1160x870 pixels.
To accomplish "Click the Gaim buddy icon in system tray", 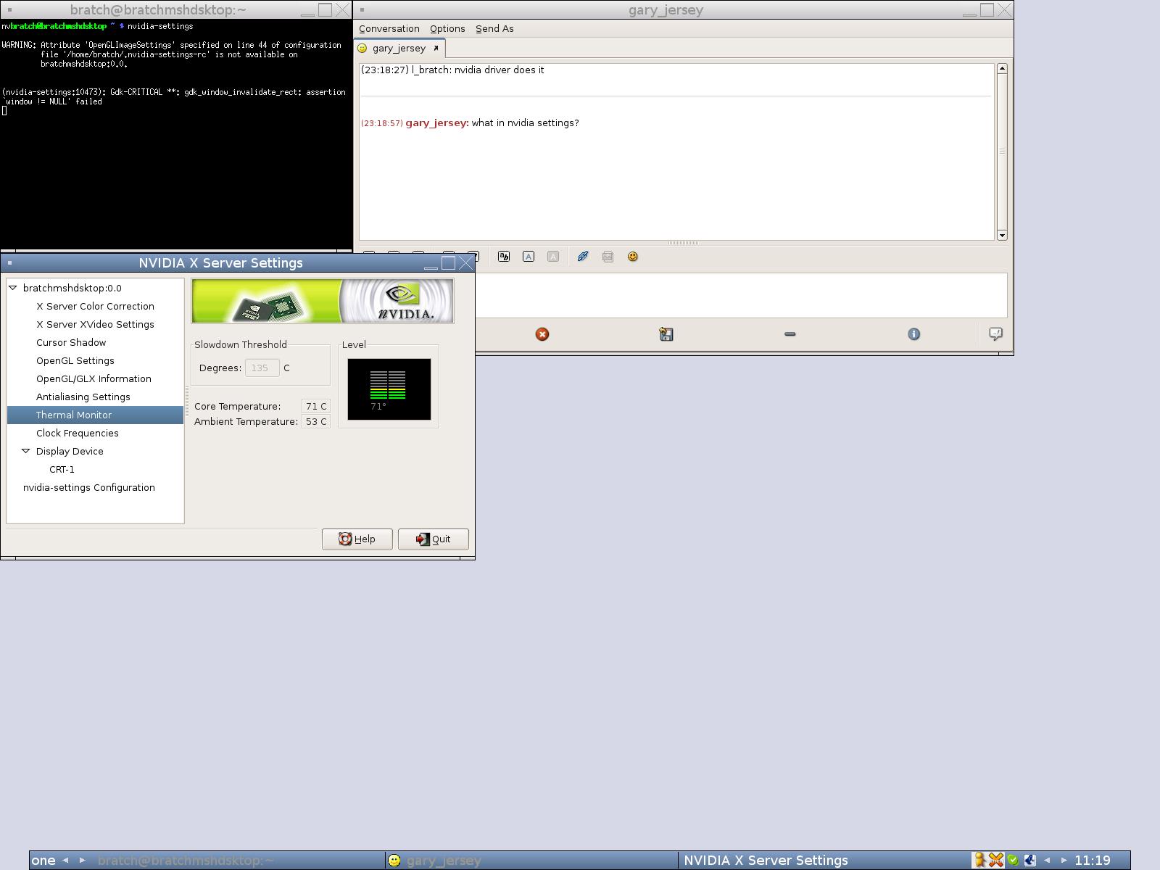I will coord(979,861).
